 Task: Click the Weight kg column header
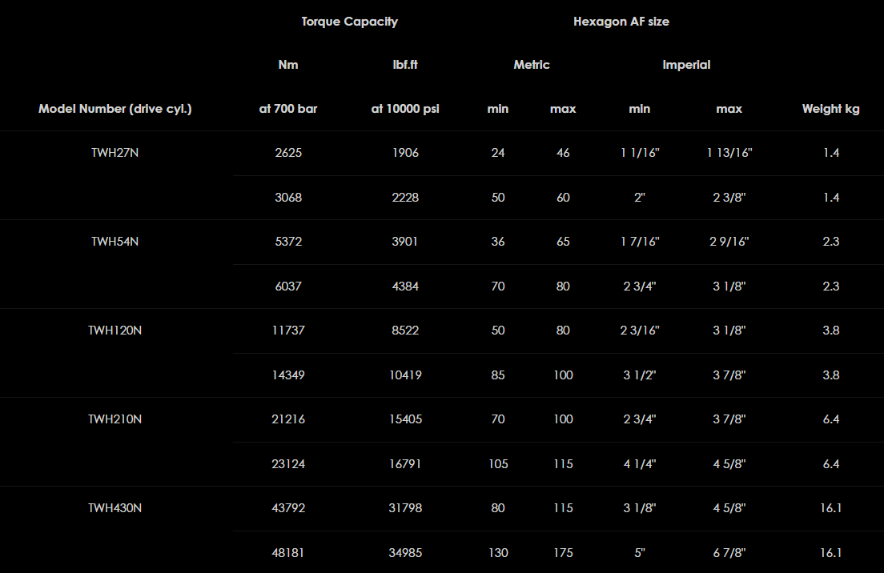(830, 109)
